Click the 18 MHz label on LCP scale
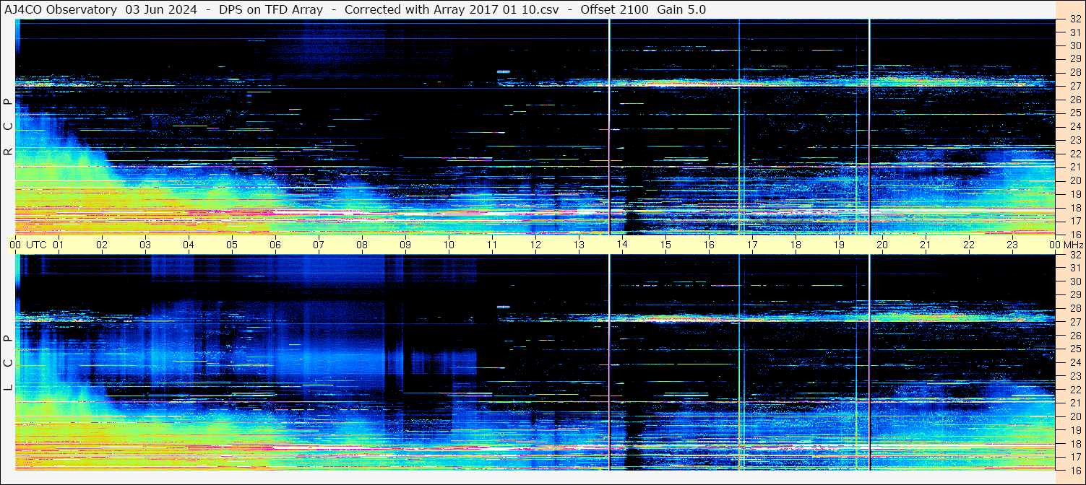The height and width of the screenshot is (485, 1086). click(x=1075, y=444)
